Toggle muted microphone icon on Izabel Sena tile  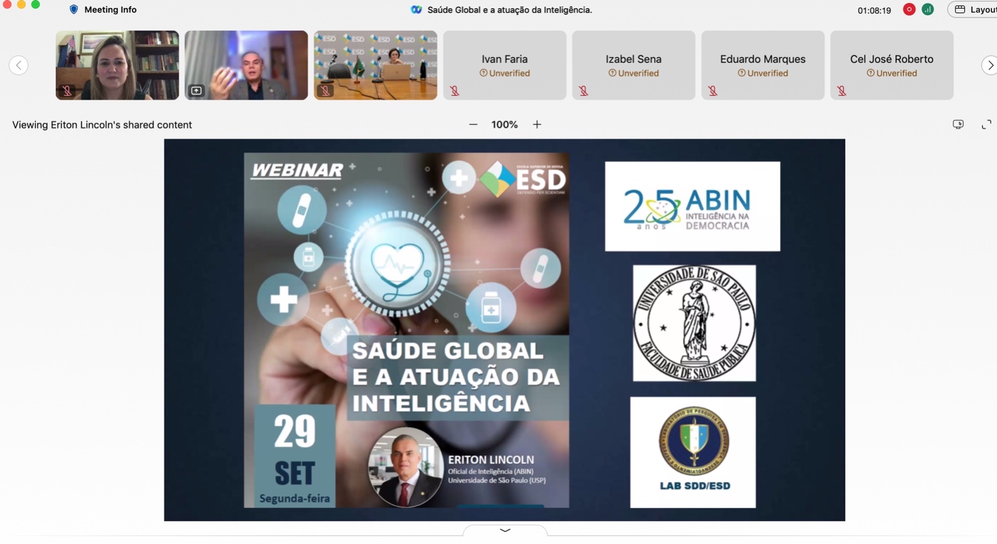584,91
